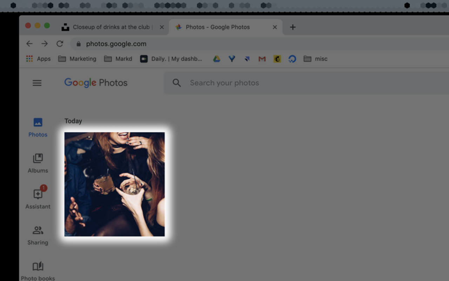Click the Google Photos logo
Viewport: 449px width, 281px height.
(95, 83)
